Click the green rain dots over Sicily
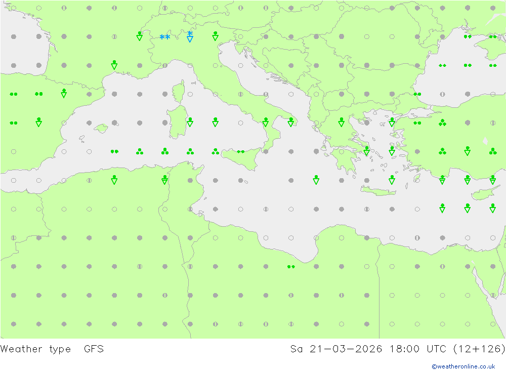Viewport: 506px width, 371px height. pyautogui.click(x=241, y=151)
